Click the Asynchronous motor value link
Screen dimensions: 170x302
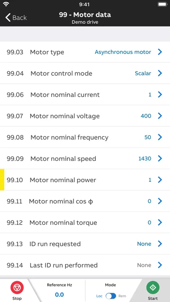pos(123,52)
